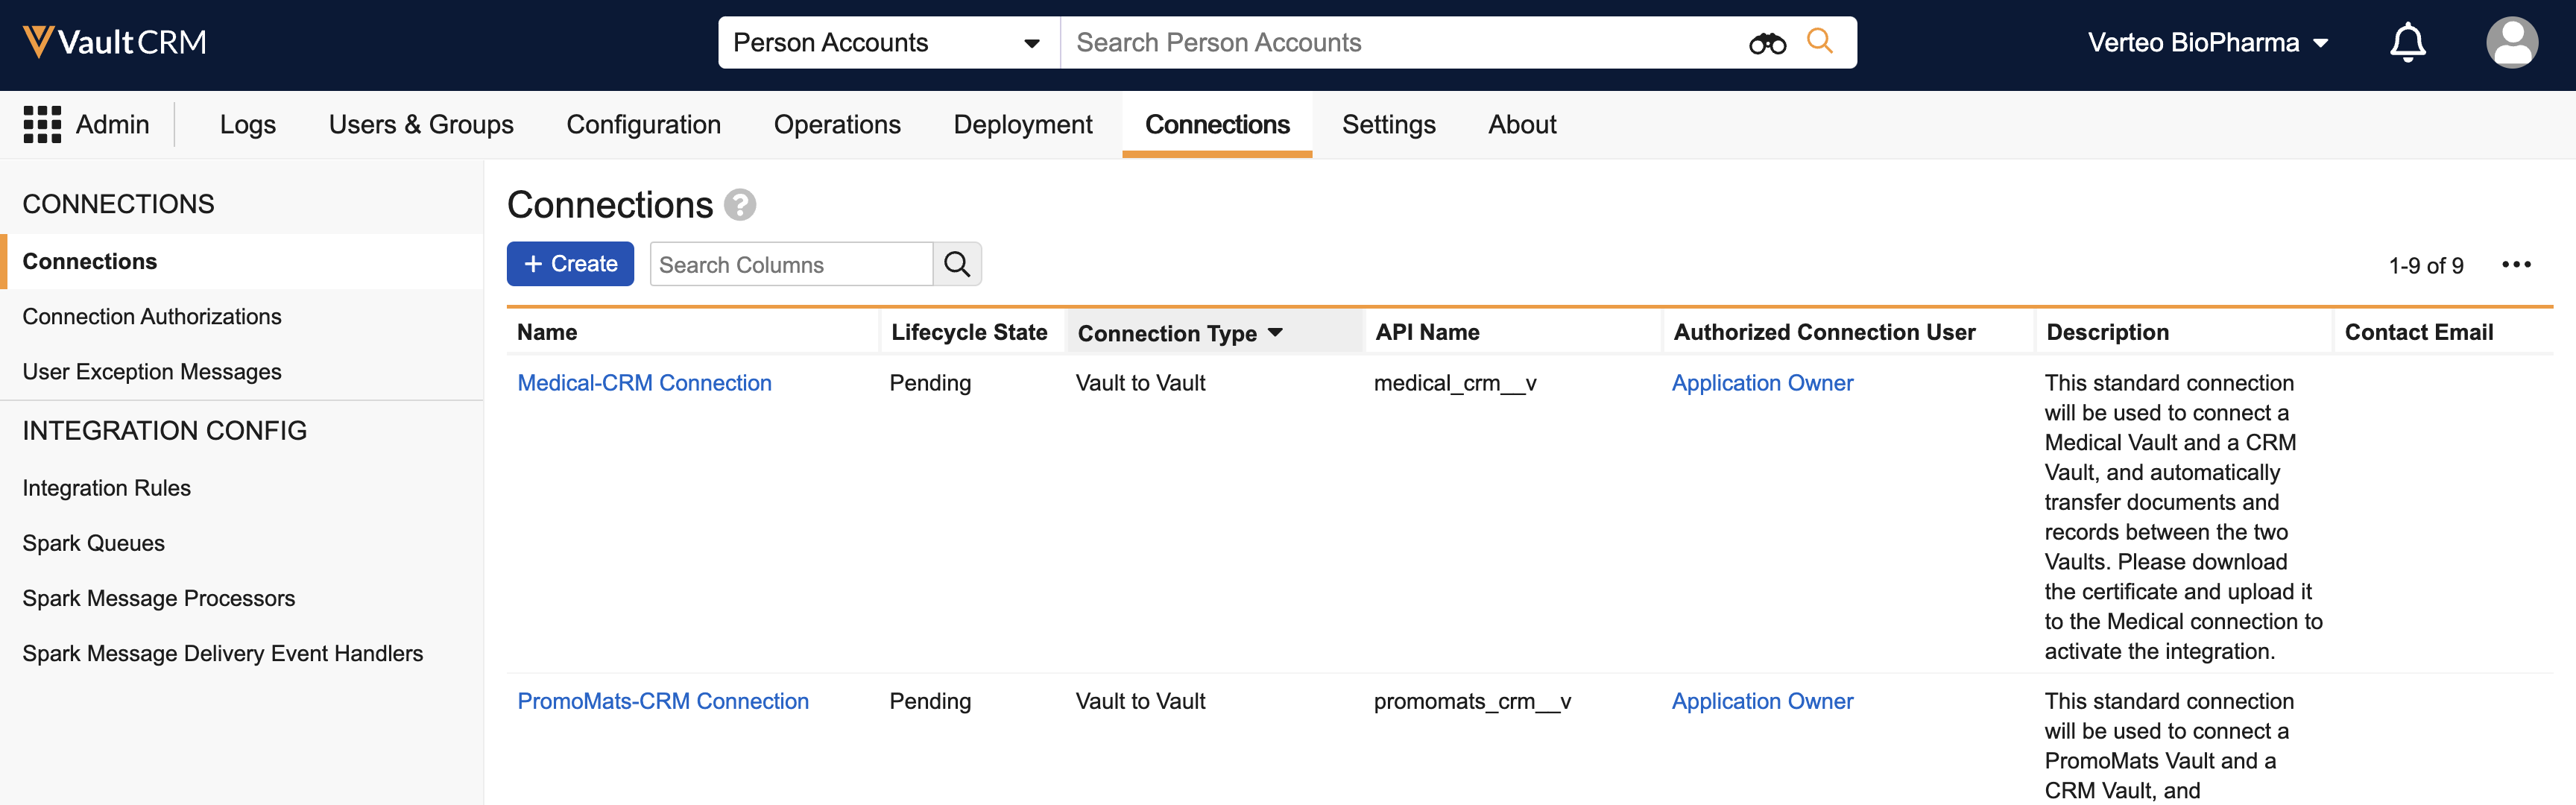2576x805 pixels.
Task: Click the Search Columns magnifier button
Action: click(957, 264)
